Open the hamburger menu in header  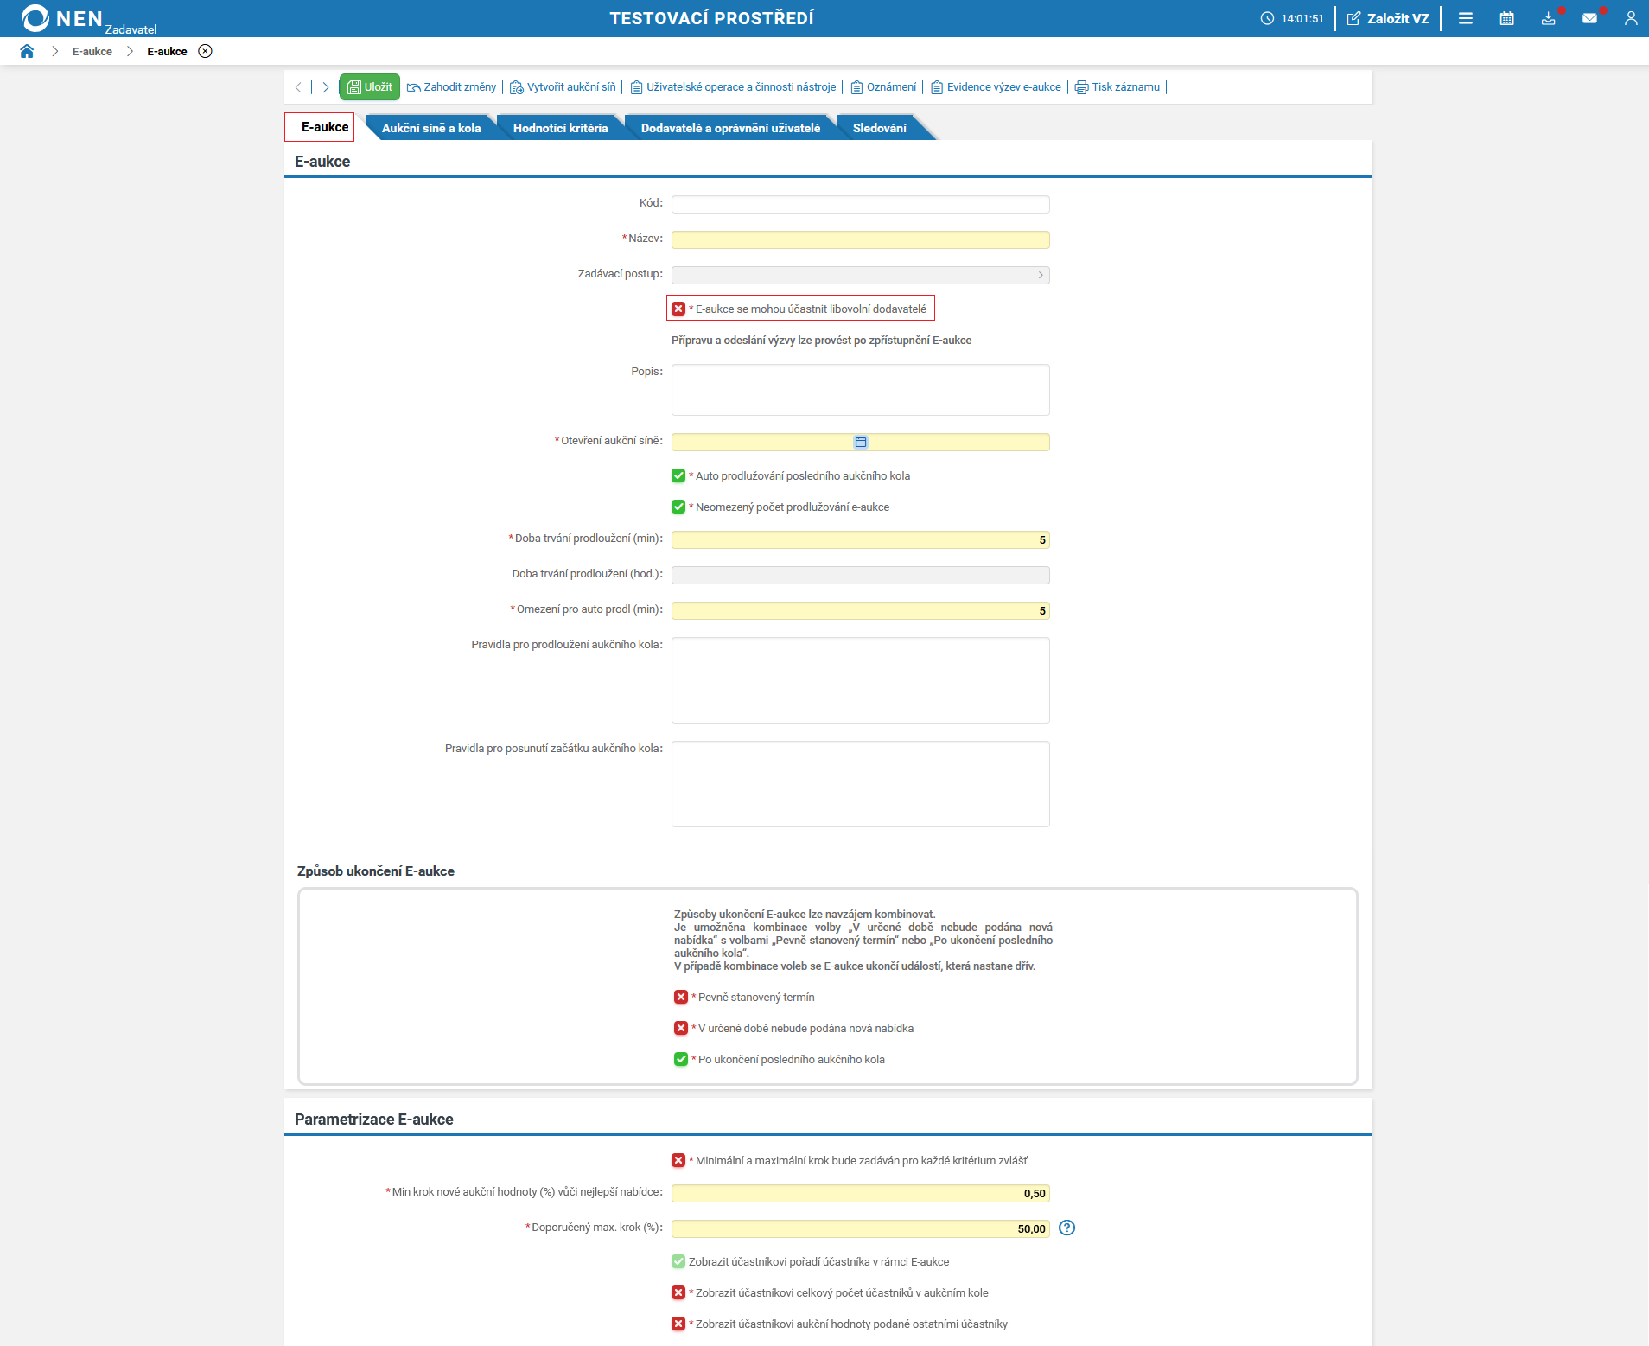click(1465, 18)
